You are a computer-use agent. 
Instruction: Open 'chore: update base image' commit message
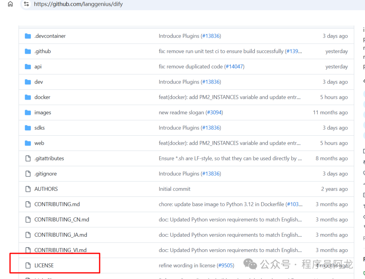coord(221,204)
